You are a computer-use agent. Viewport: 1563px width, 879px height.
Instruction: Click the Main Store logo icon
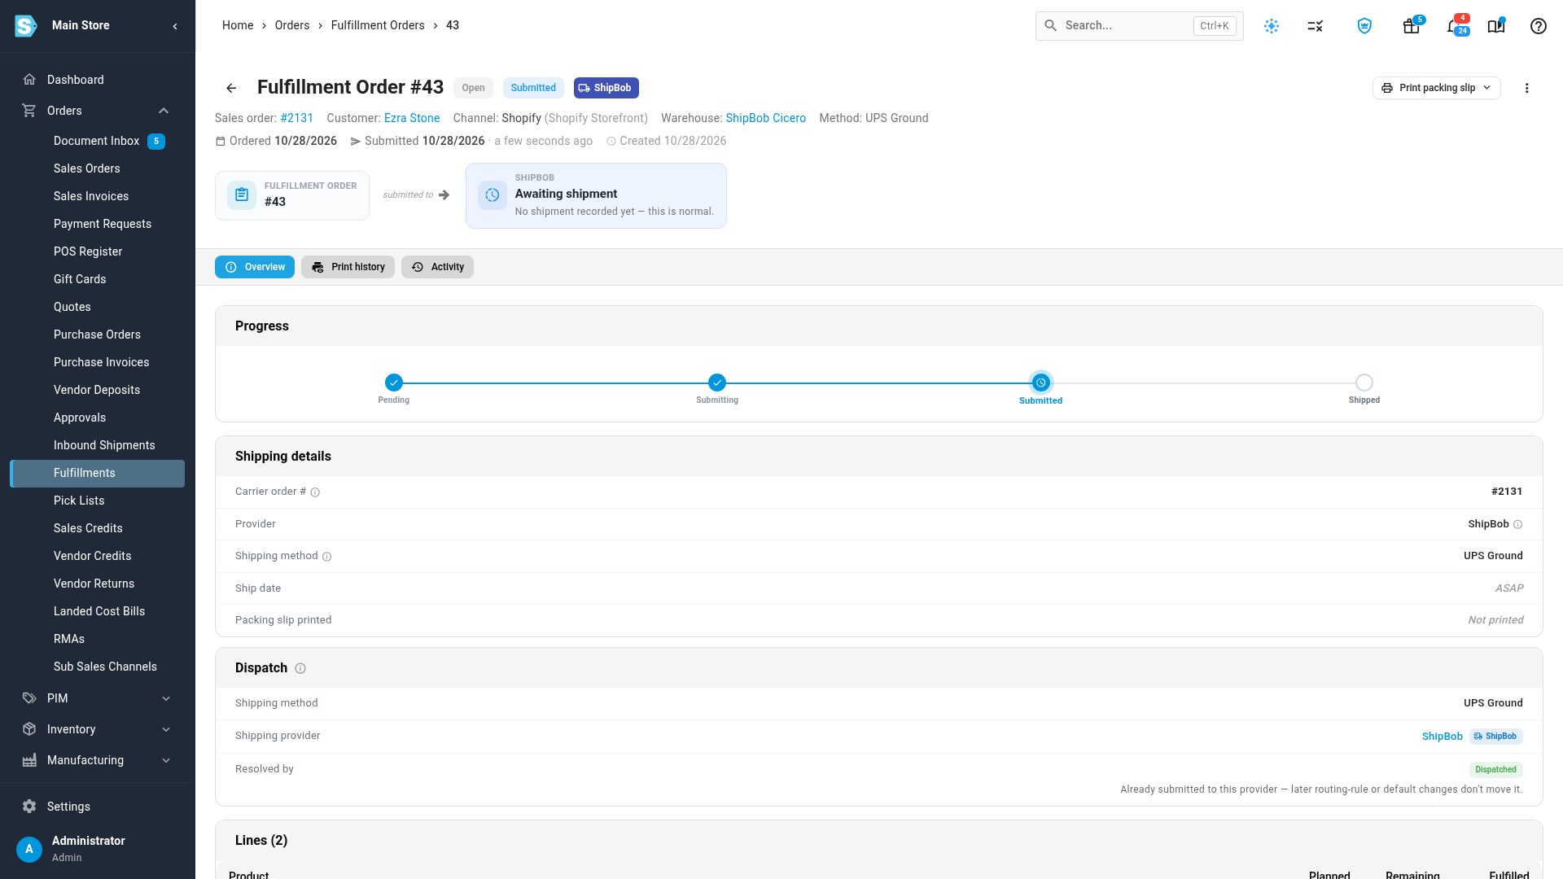26,26
